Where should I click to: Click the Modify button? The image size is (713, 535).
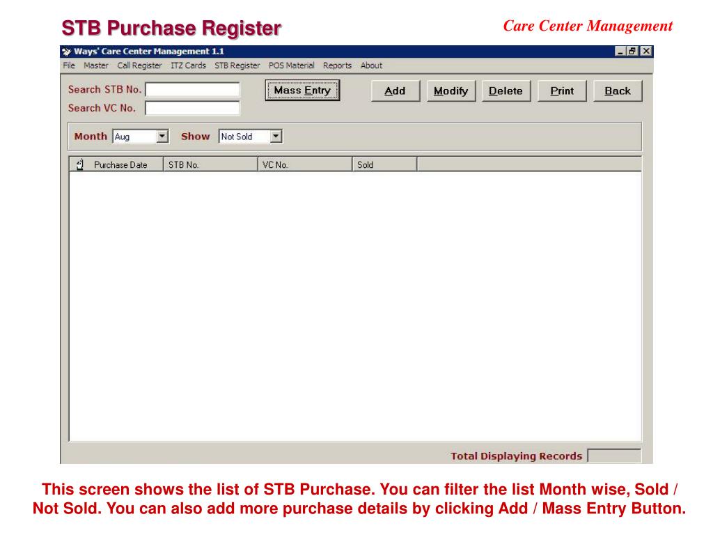(450, 91)
